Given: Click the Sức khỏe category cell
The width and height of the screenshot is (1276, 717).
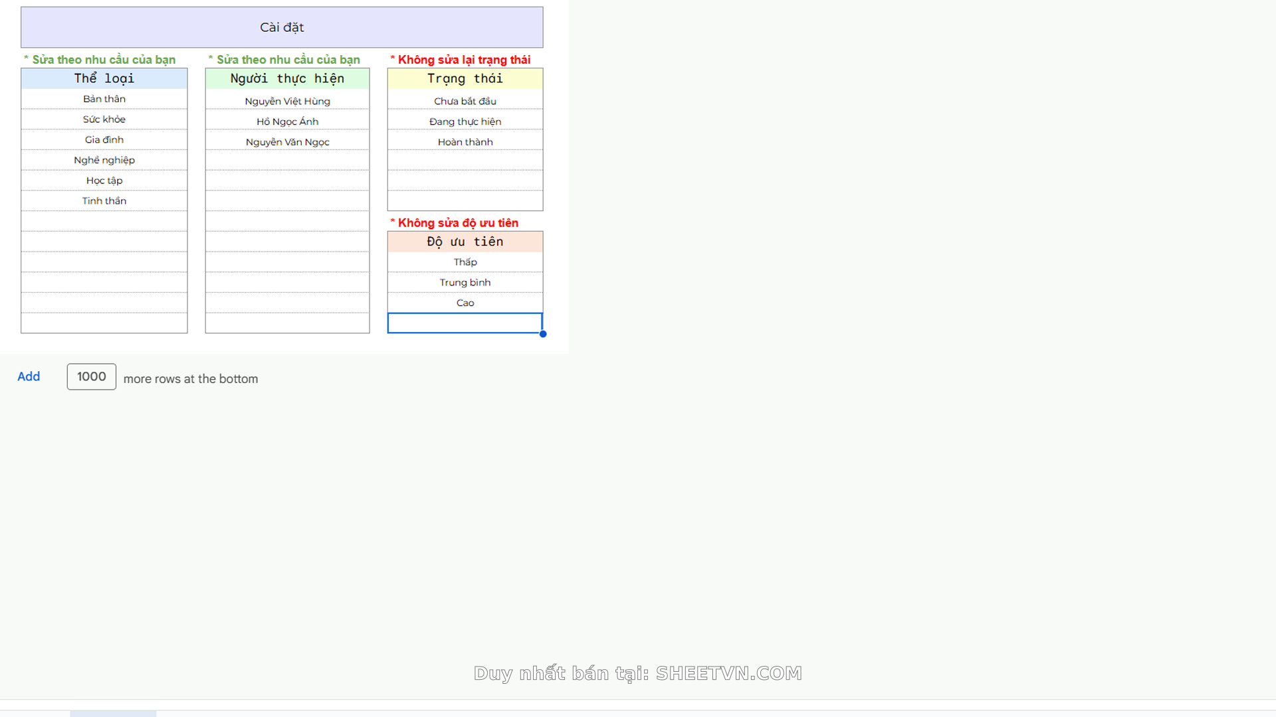Looking at the screenshot, I should pos(104,119).
